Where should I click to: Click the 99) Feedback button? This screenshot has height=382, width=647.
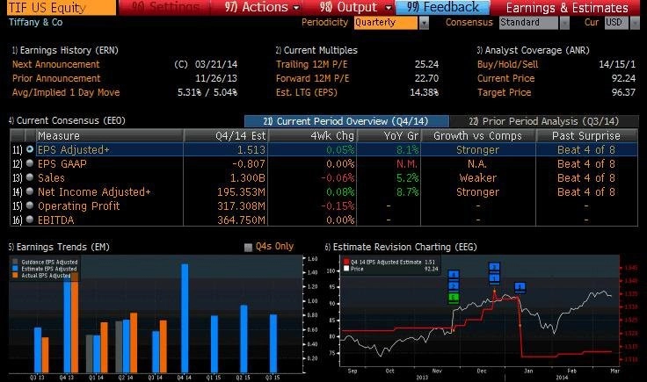coord(443,7)
